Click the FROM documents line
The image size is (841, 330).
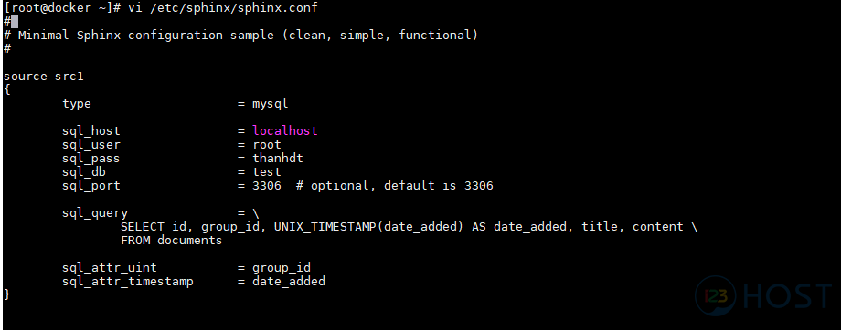171,241
